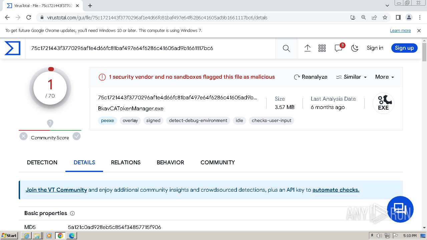
Task: Click the install page icon in address bar
Action: tap(353, 18)
